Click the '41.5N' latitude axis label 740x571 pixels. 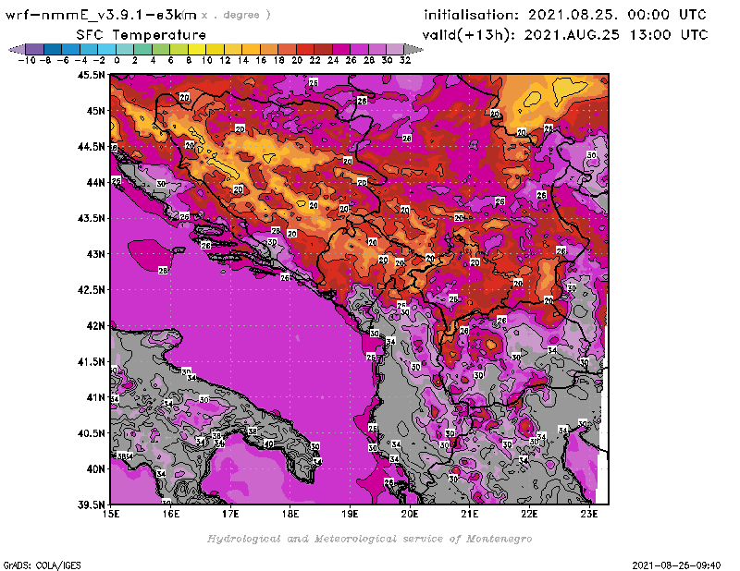pyautogui.click(x=91, y=361)
